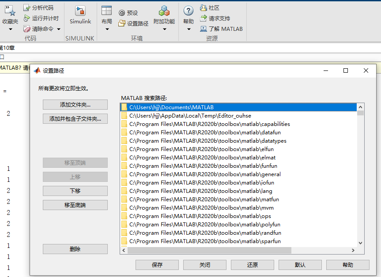Click 添加并包含子文件夹 button

[x=75, y=118]
